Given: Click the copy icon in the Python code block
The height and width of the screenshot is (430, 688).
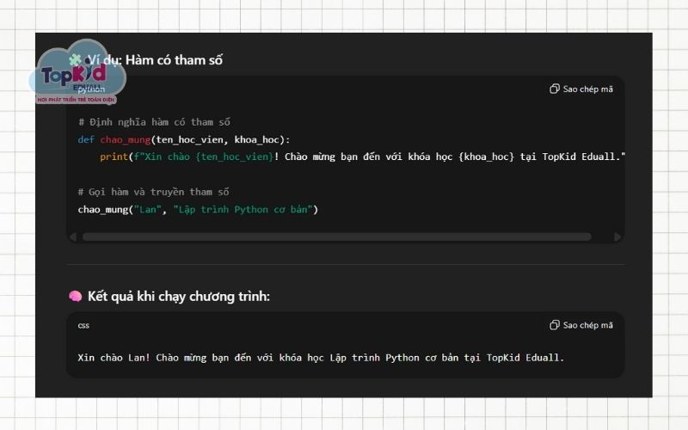Looking at the screenshot, I should point(555,89).
